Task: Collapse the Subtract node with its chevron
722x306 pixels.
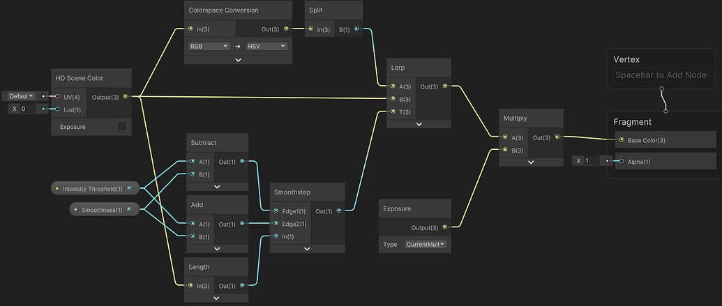Action: [x=217, y=187]
